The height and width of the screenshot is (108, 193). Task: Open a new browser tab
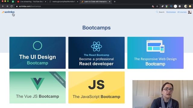[x=115, y=1]
